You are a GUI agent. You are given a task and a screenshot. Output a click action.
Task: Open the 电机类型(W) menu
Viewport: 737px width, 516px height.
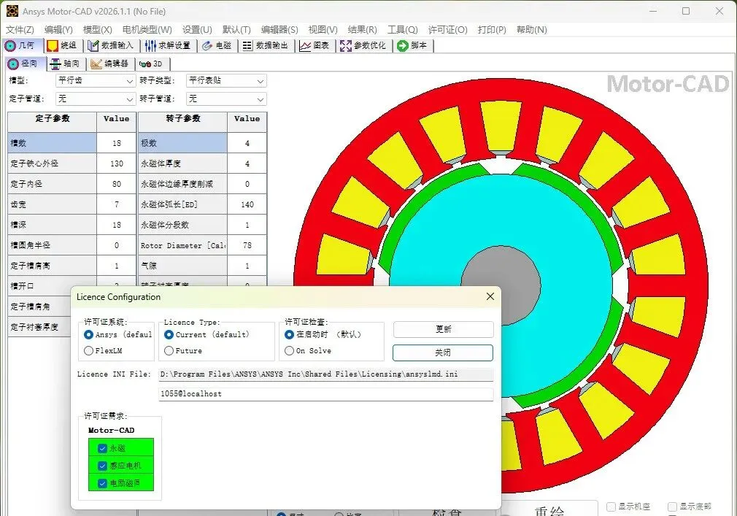pyautogui.click(x=147, y=30)
